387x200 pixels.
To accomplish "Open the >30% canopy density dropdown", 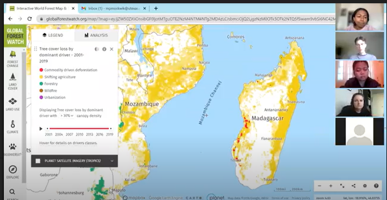I will pos(67,116).
